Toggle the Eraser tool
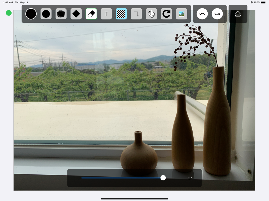269x201 pixels. (x=91, y=14)
